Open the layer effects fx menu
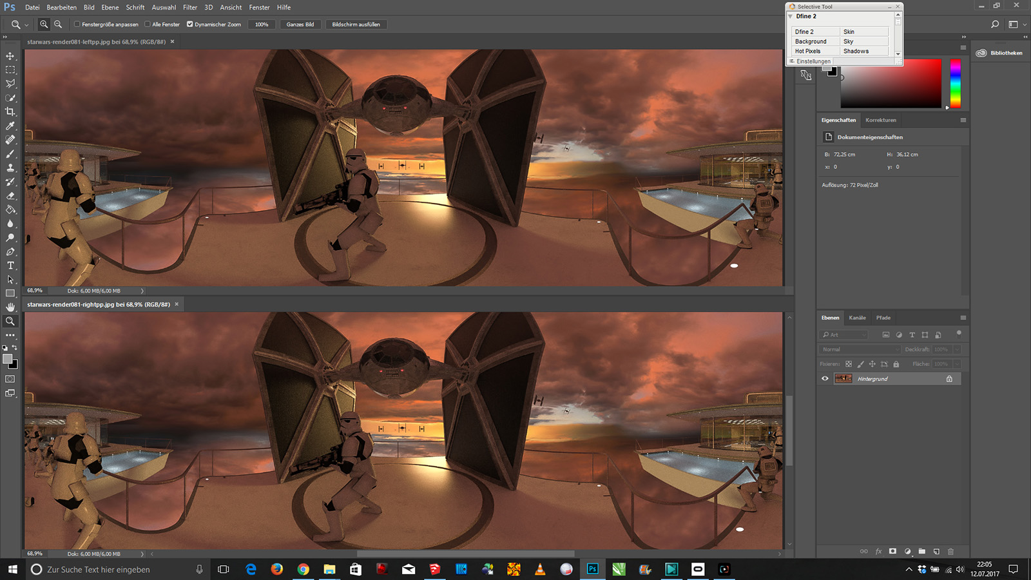The width and height of the screenshot is (1031, 580). tap(878, 552)
